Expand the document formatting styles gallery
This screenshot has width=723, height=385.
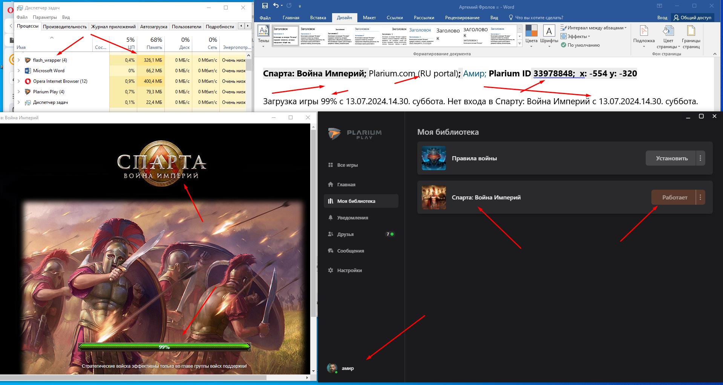[519, 44]
